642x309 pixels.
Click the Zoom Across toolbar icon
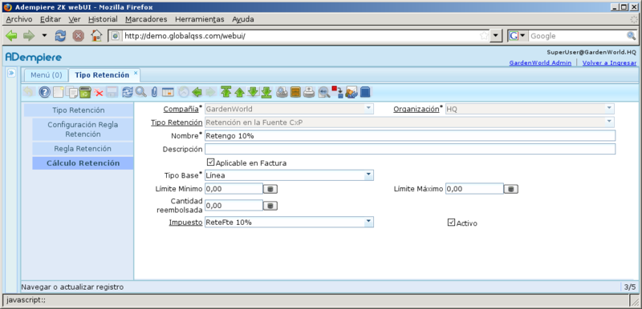coord(324,93)
